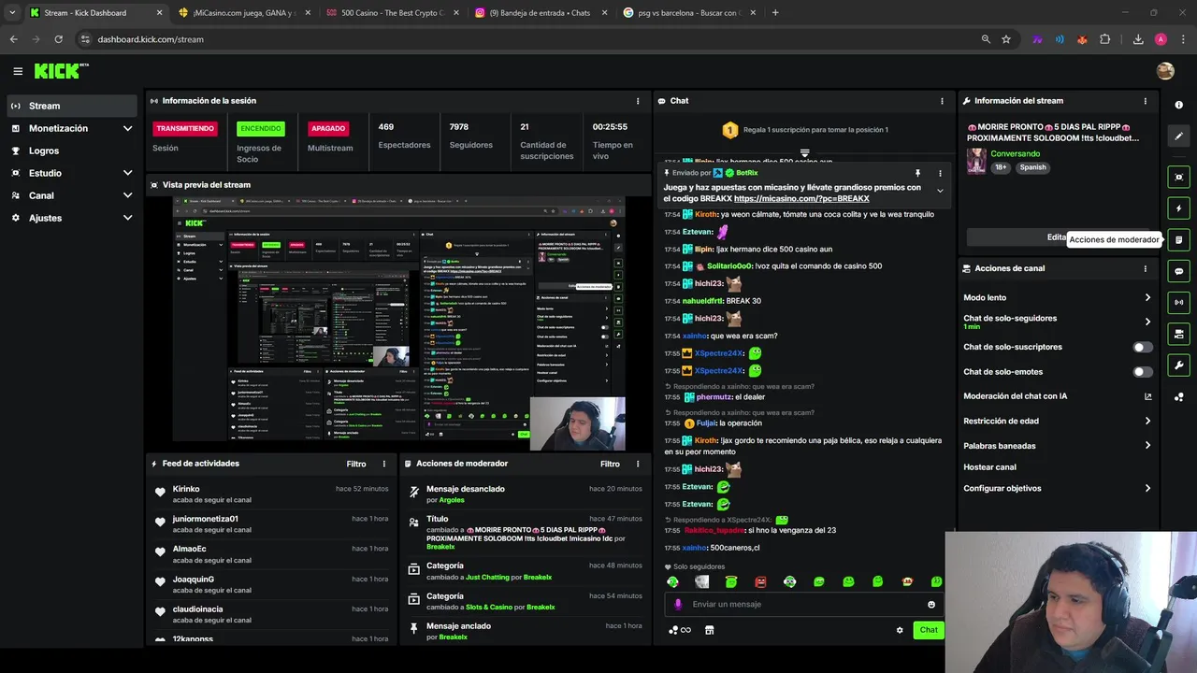Open the three-dot menu of Feed de actividades

point(383,464)
